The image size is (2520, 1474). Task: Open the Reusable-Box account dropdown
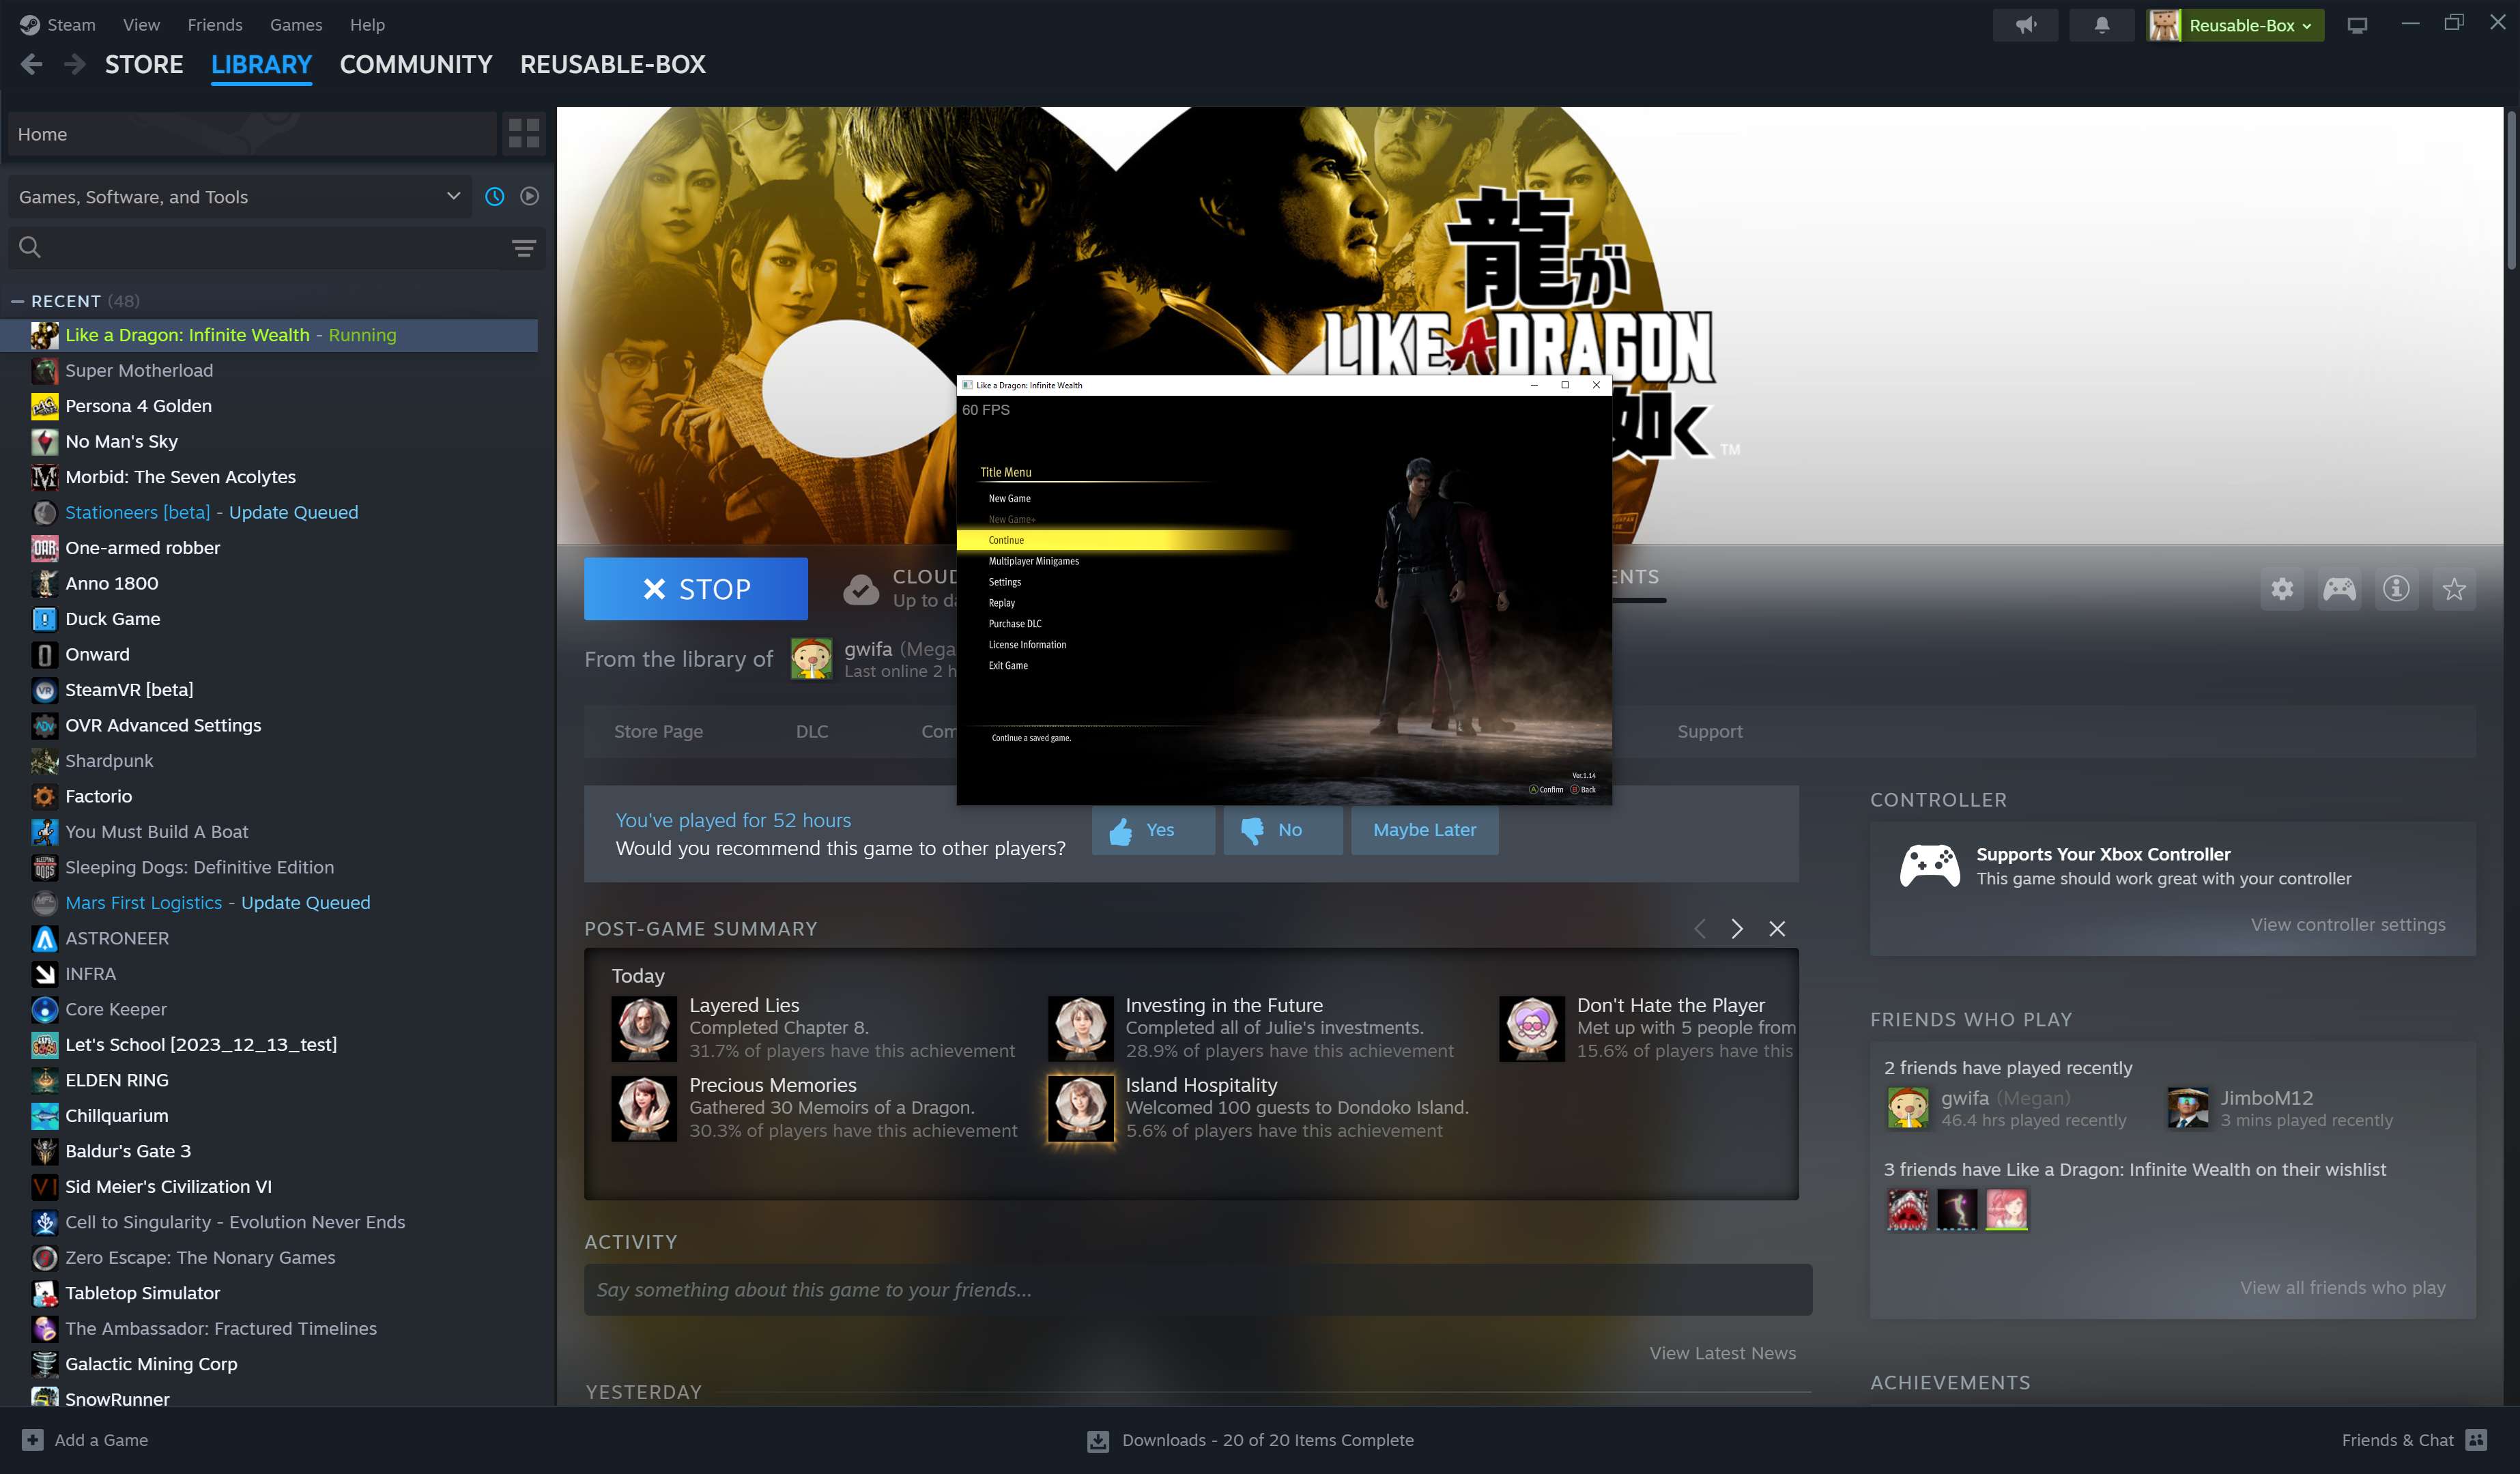click(x=2236, y=25)
